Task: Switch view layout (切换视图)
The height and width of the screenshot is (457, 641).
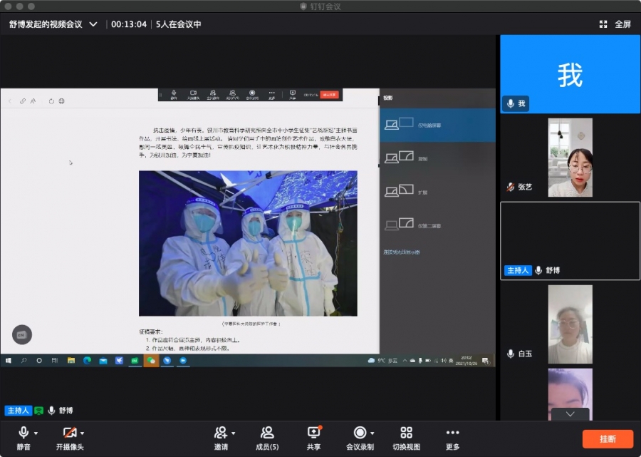Action: click(x=406, y=433)
